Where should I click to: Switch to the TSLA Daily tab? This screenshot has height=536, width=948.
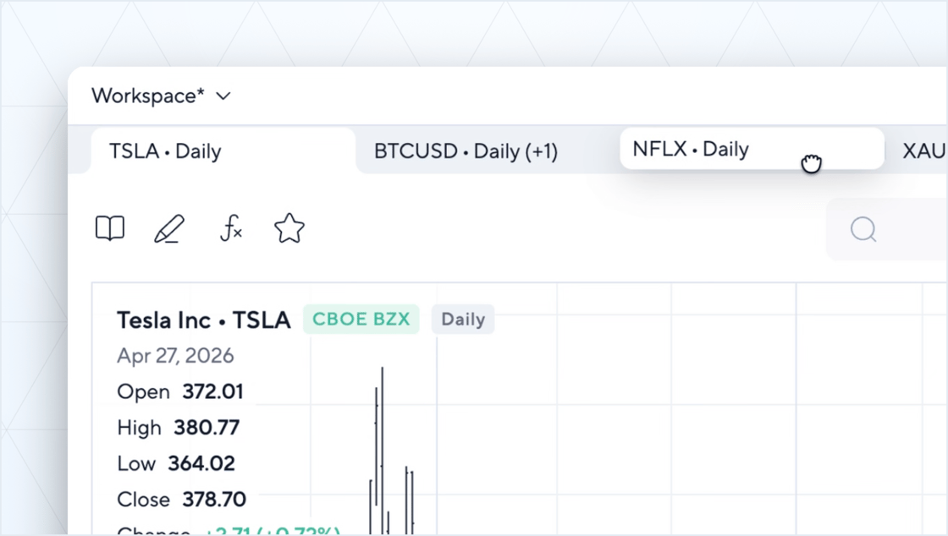[223, 150]
